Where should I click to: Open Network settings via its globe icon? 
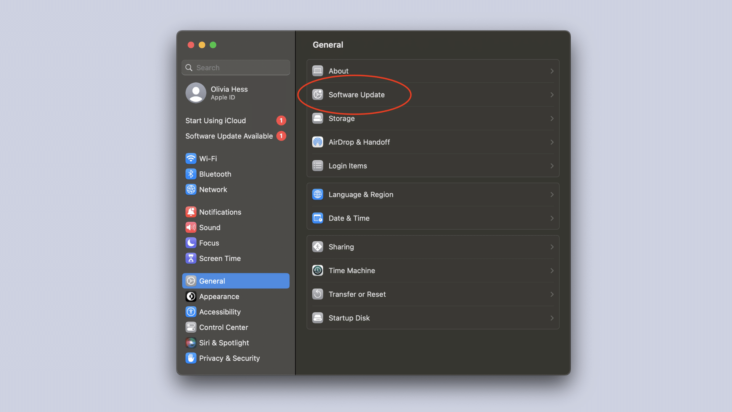(x=191, y=189)
